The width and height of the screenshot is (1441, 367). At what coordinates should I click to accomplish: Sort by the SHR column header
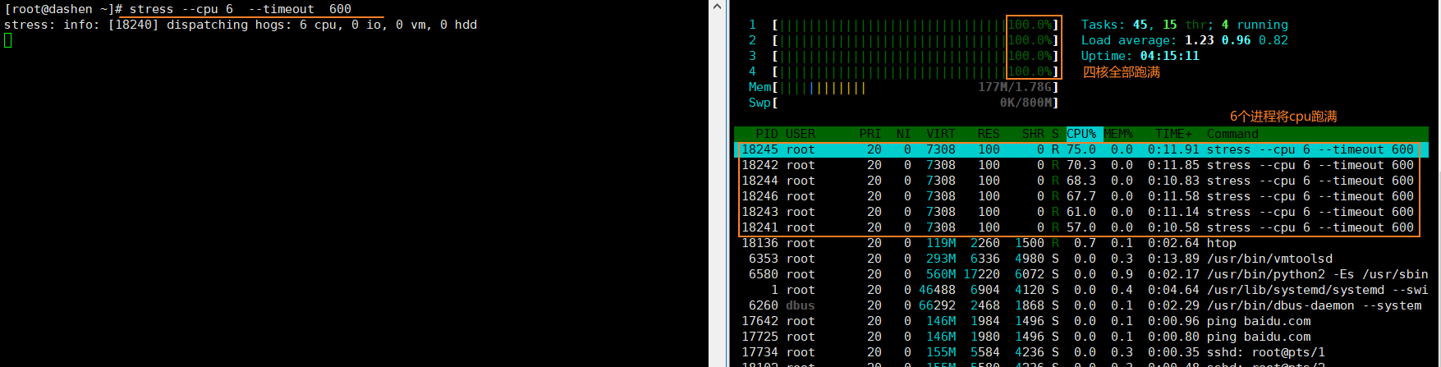coord(1033,134)
